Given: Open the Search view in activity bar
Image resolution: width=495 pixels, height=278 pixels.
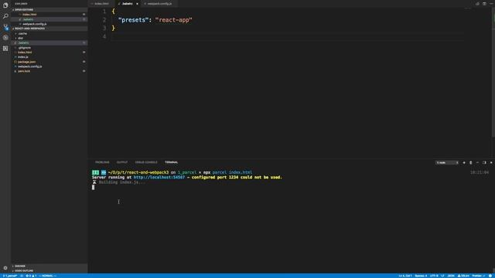Looking at the screenshot, I should pos(5,15).
